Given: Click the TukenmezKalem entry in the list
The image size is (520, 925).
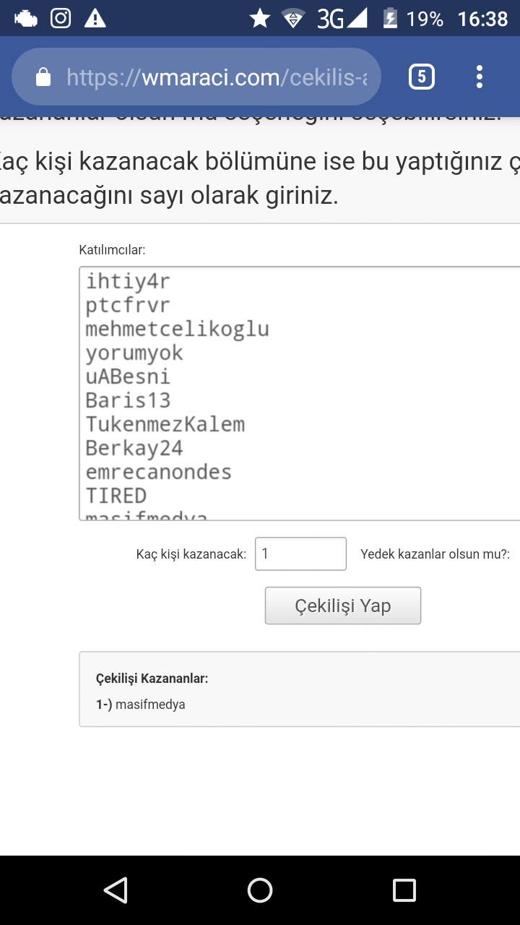Looking at the screenshot, I should point(165,424).
